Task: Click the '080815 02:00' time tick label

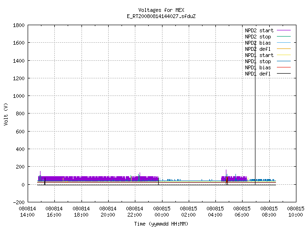Action: [x=188, y=212]
